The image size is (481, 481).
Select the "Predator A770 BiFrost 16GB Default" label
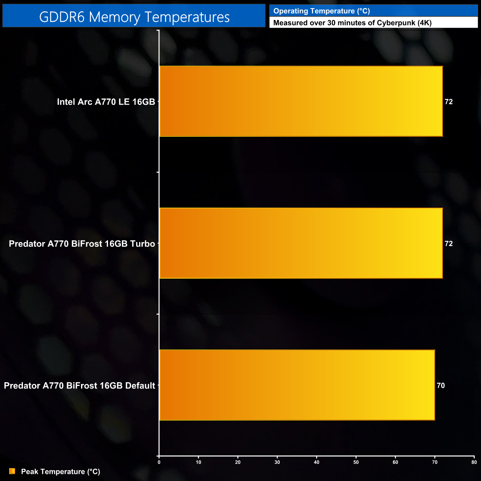(x=80, y=386)
